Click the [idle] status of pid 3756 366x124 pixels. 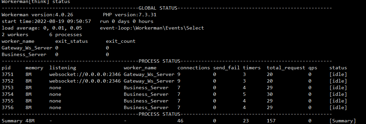(338, 108)
